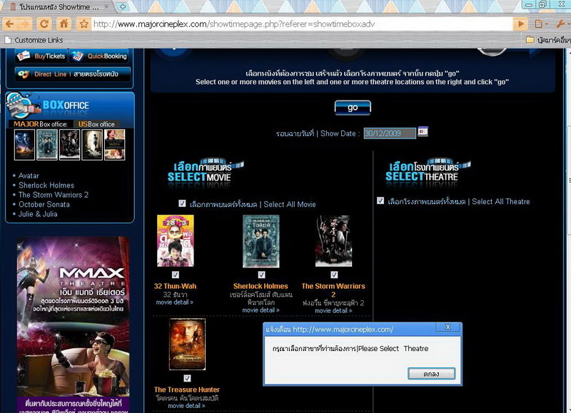Reload the page with the refresh icon
The image size is (571, 413).
tap(44, 24)
